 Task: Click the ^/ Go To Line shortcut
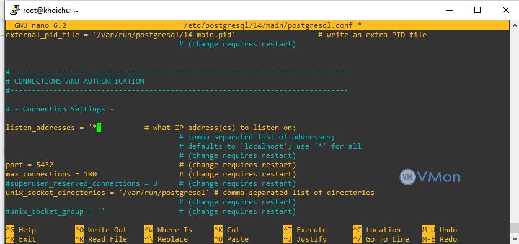pos(381,239)
